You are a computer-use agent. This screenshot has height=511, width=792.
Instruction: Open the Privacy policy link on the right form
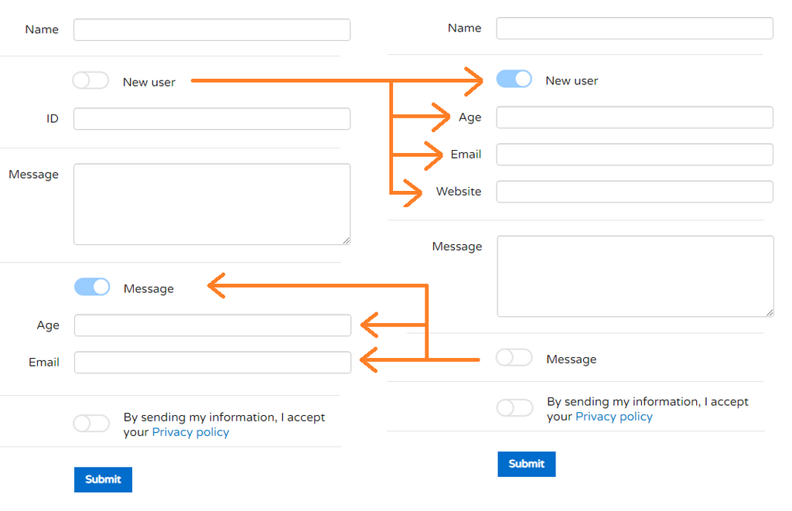(x=613, y=416)
